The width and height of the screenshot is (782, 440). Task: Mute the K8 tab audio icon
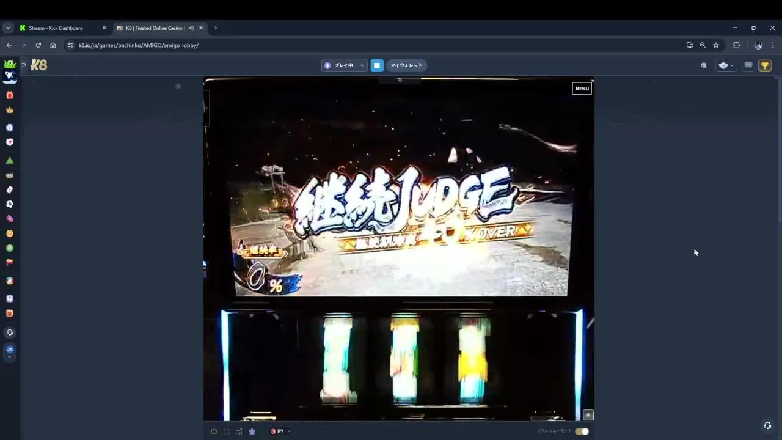point(191,28)
